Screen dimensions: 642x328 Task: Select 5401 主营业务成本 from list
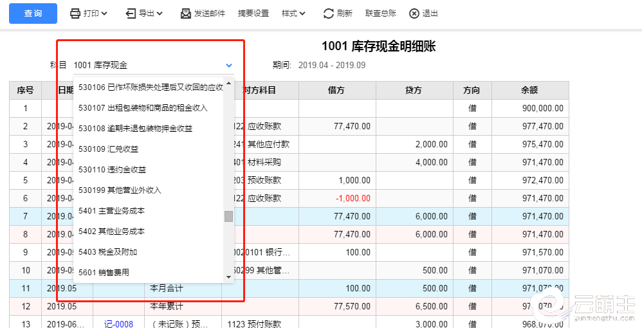[112, 211]
